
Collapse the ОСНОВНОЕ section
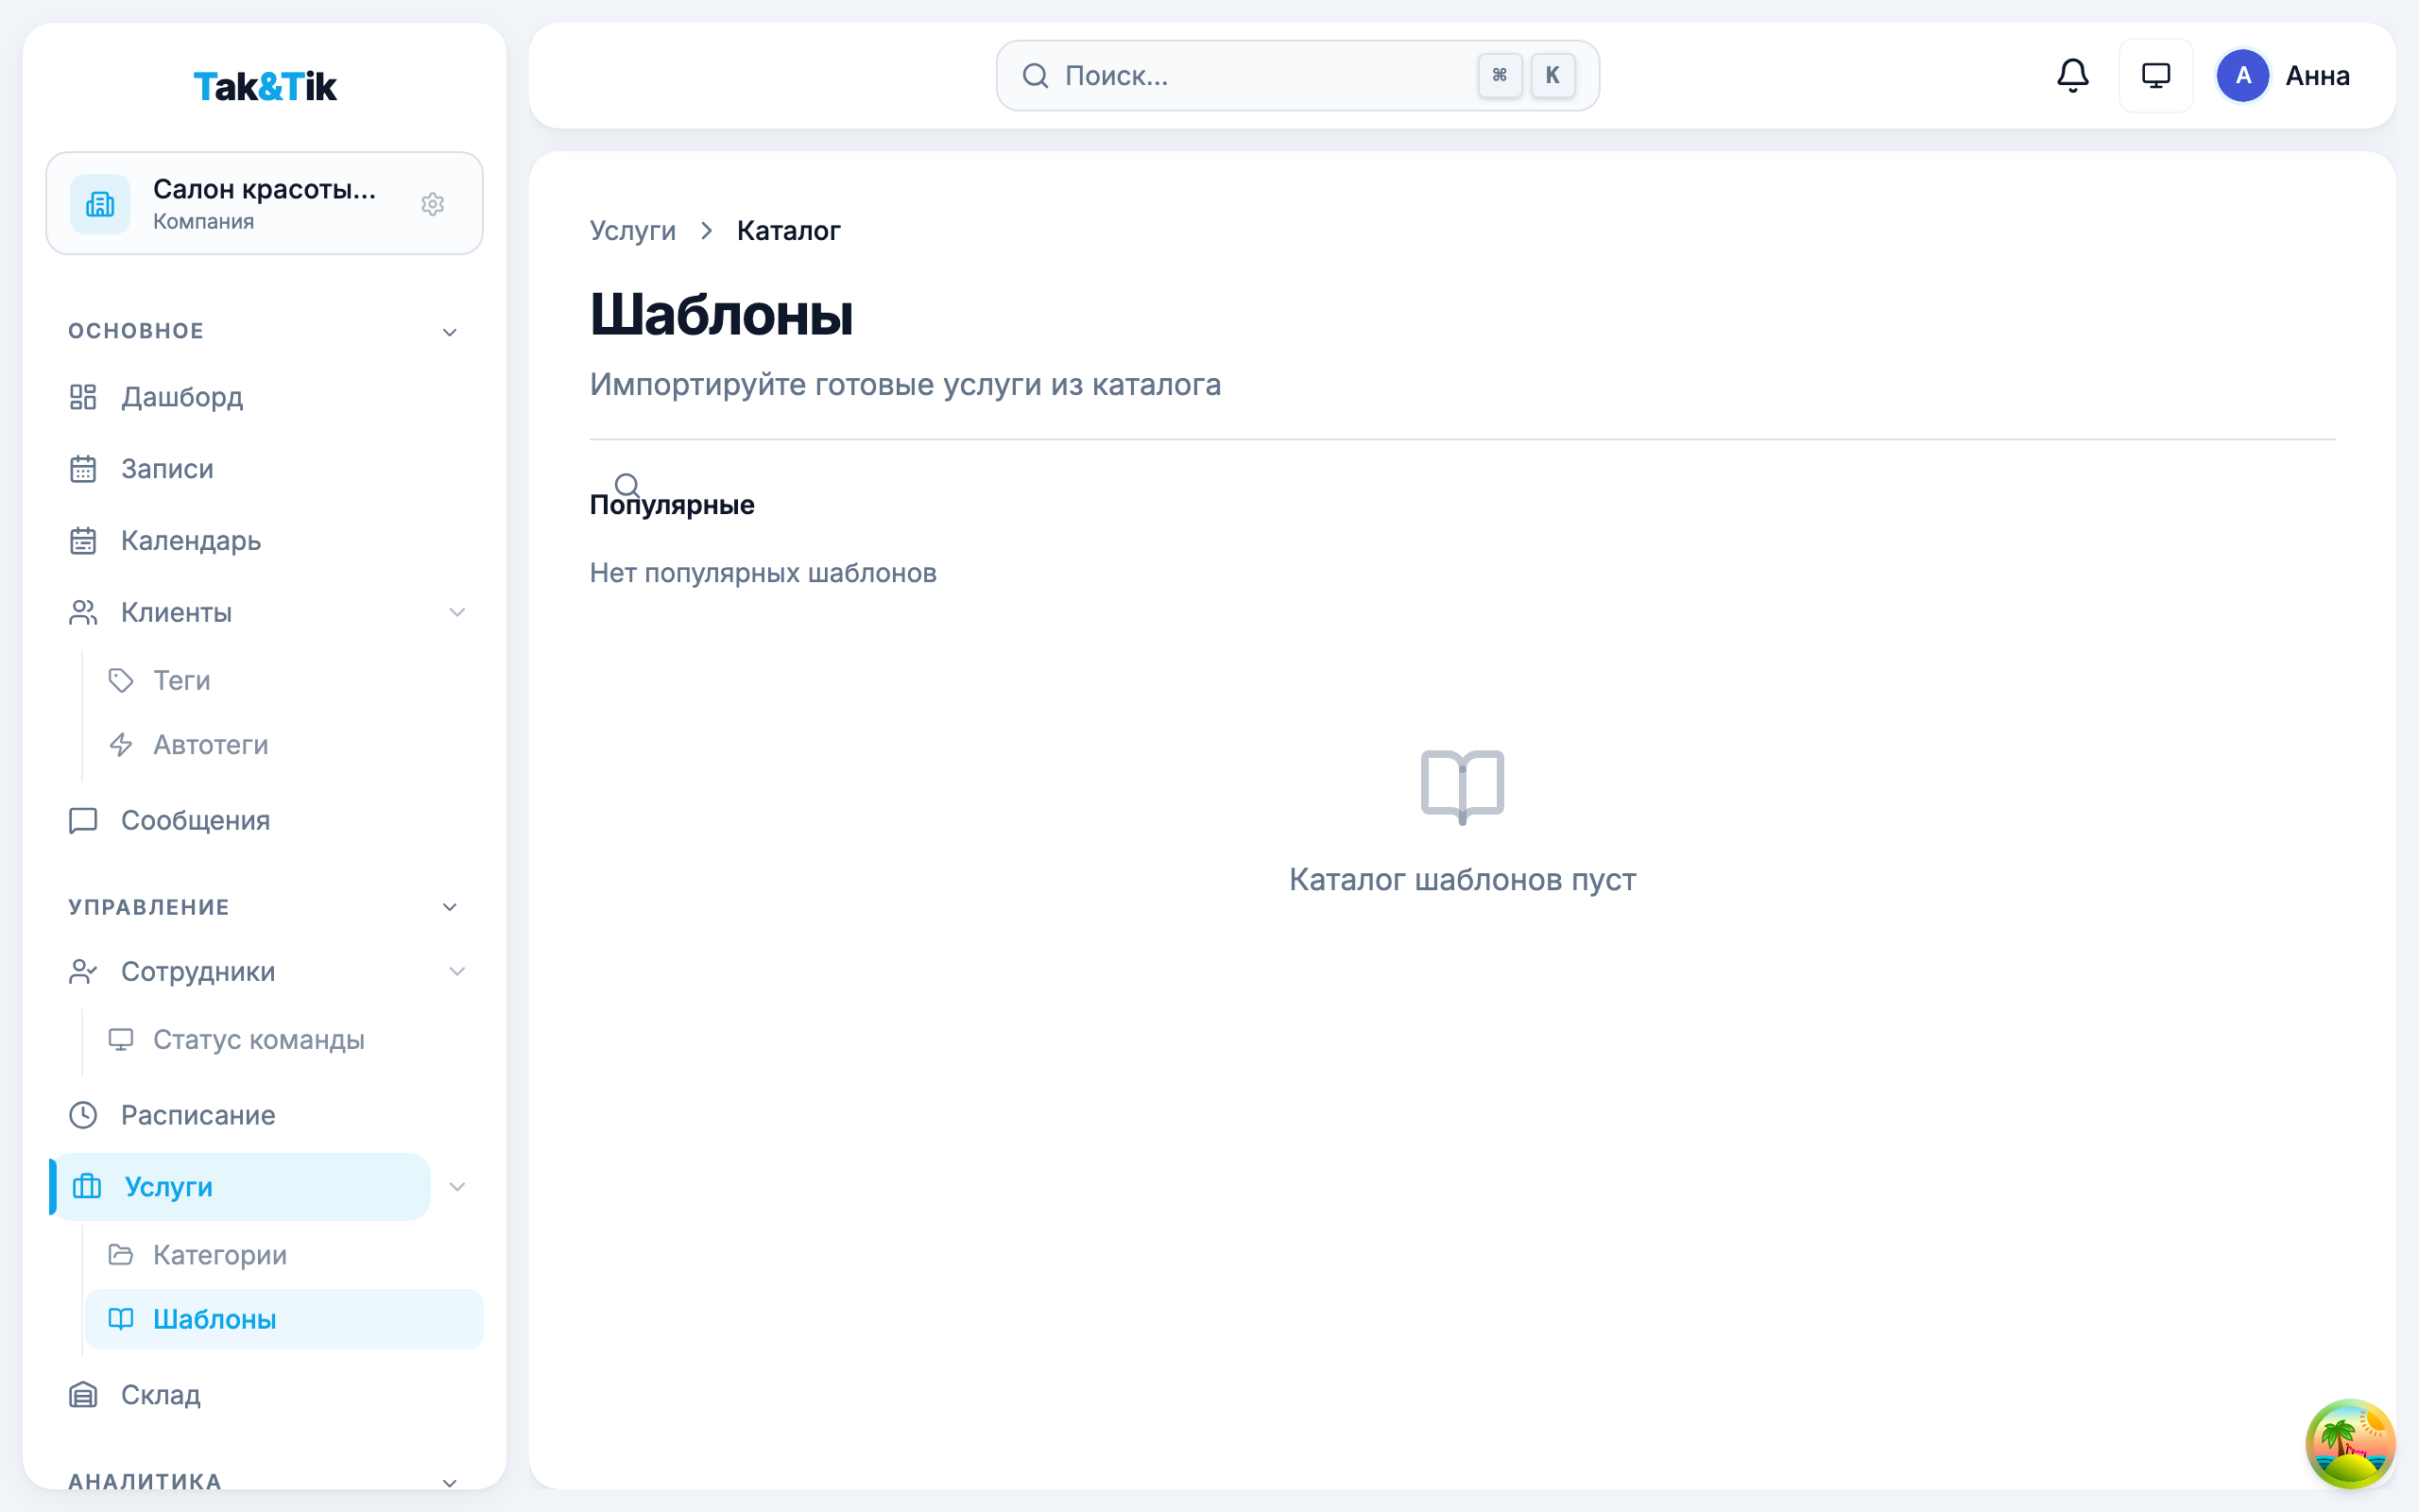(x=450, y=332)
